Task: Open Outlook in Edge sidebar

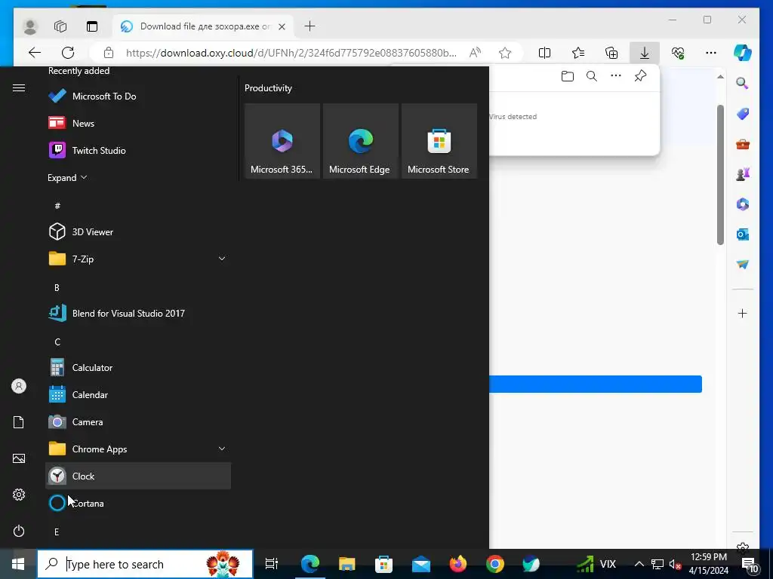Action: pyautogui.click(x=743, y=234)
